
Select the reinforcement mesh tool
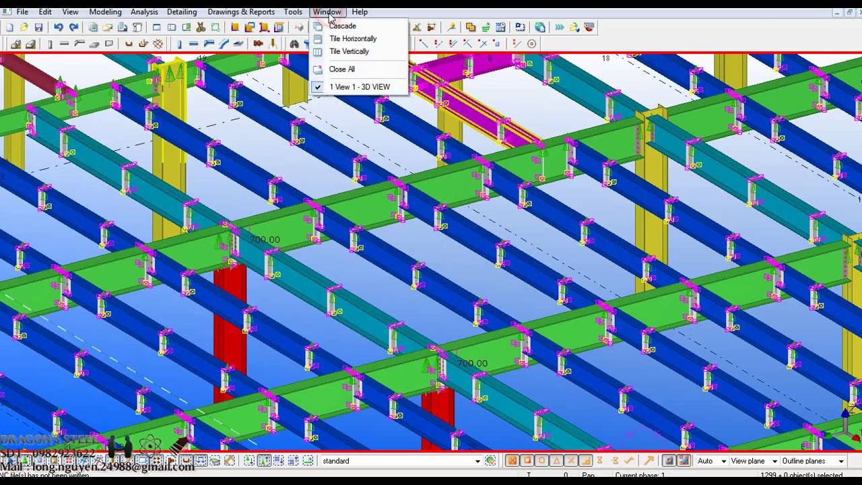158,44
